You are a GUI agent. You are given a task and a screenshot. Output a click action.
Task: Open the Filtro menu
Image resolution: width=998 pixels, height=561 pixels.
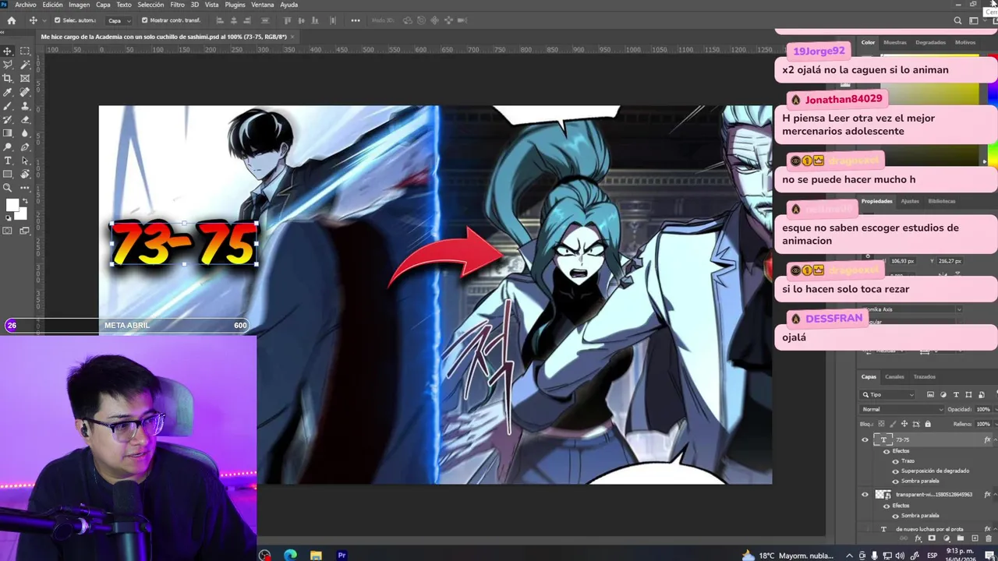click(x=178, y=5)
